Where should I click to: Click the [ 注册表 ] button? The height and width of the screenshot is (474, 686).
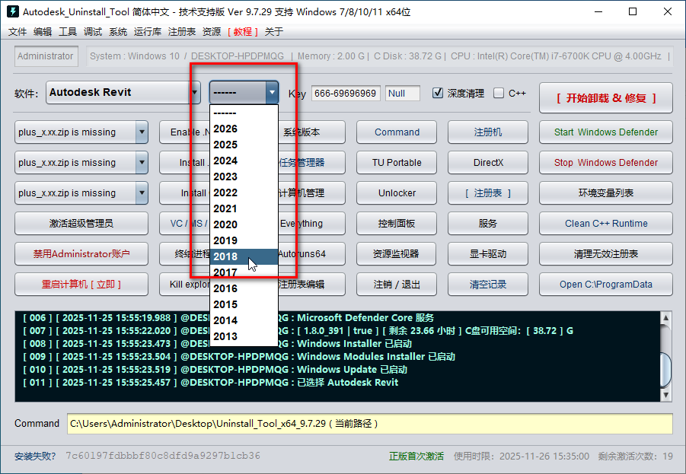pyautogui.click(x=488, y=192)
